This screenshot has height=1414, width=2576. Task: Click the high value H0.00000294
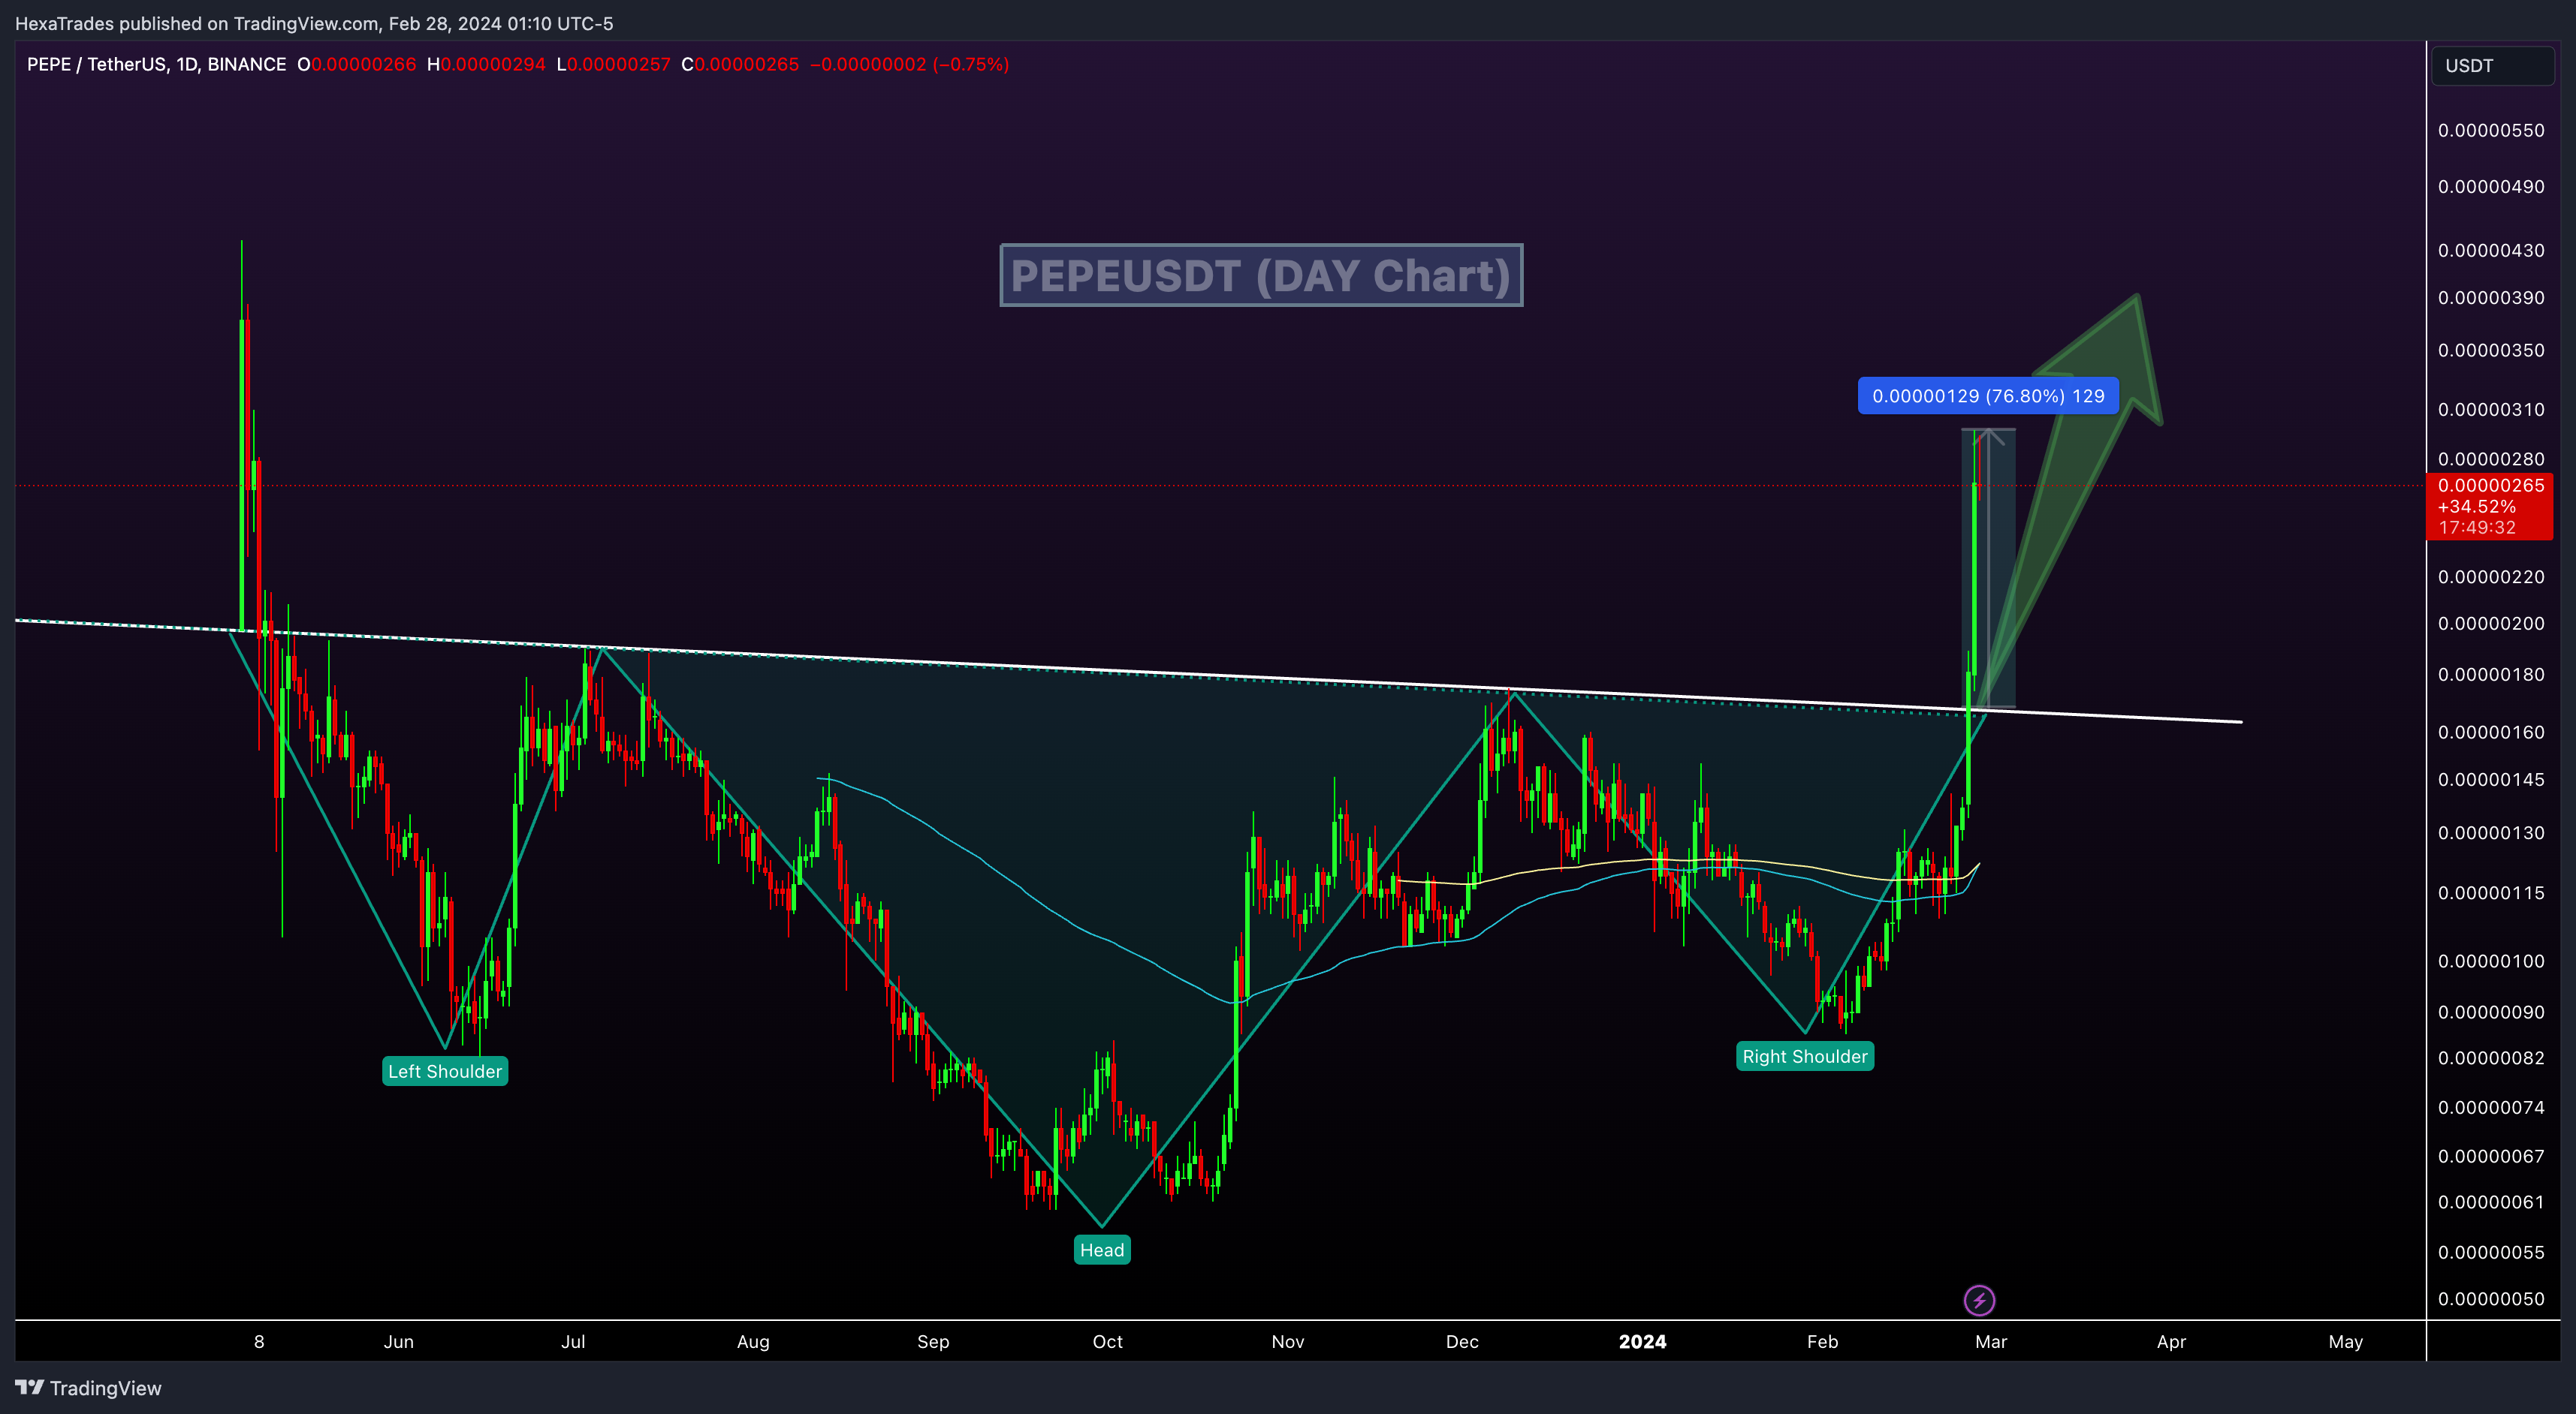coord(486,65)
